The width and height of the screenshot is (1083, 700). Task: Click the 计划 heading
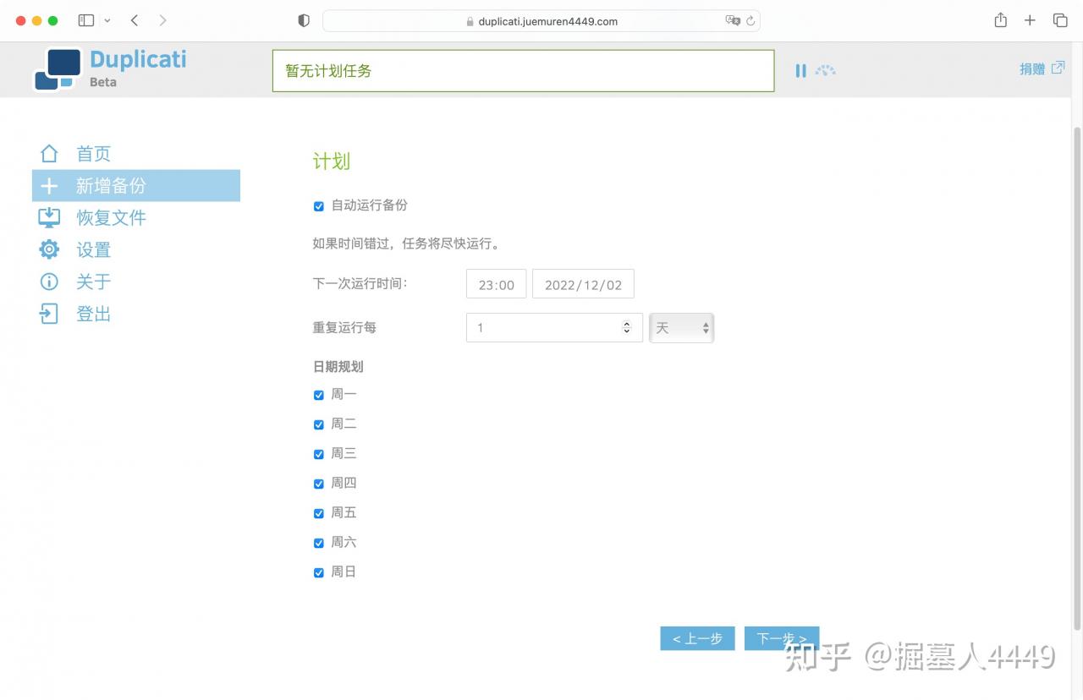[x=332, y=161]
